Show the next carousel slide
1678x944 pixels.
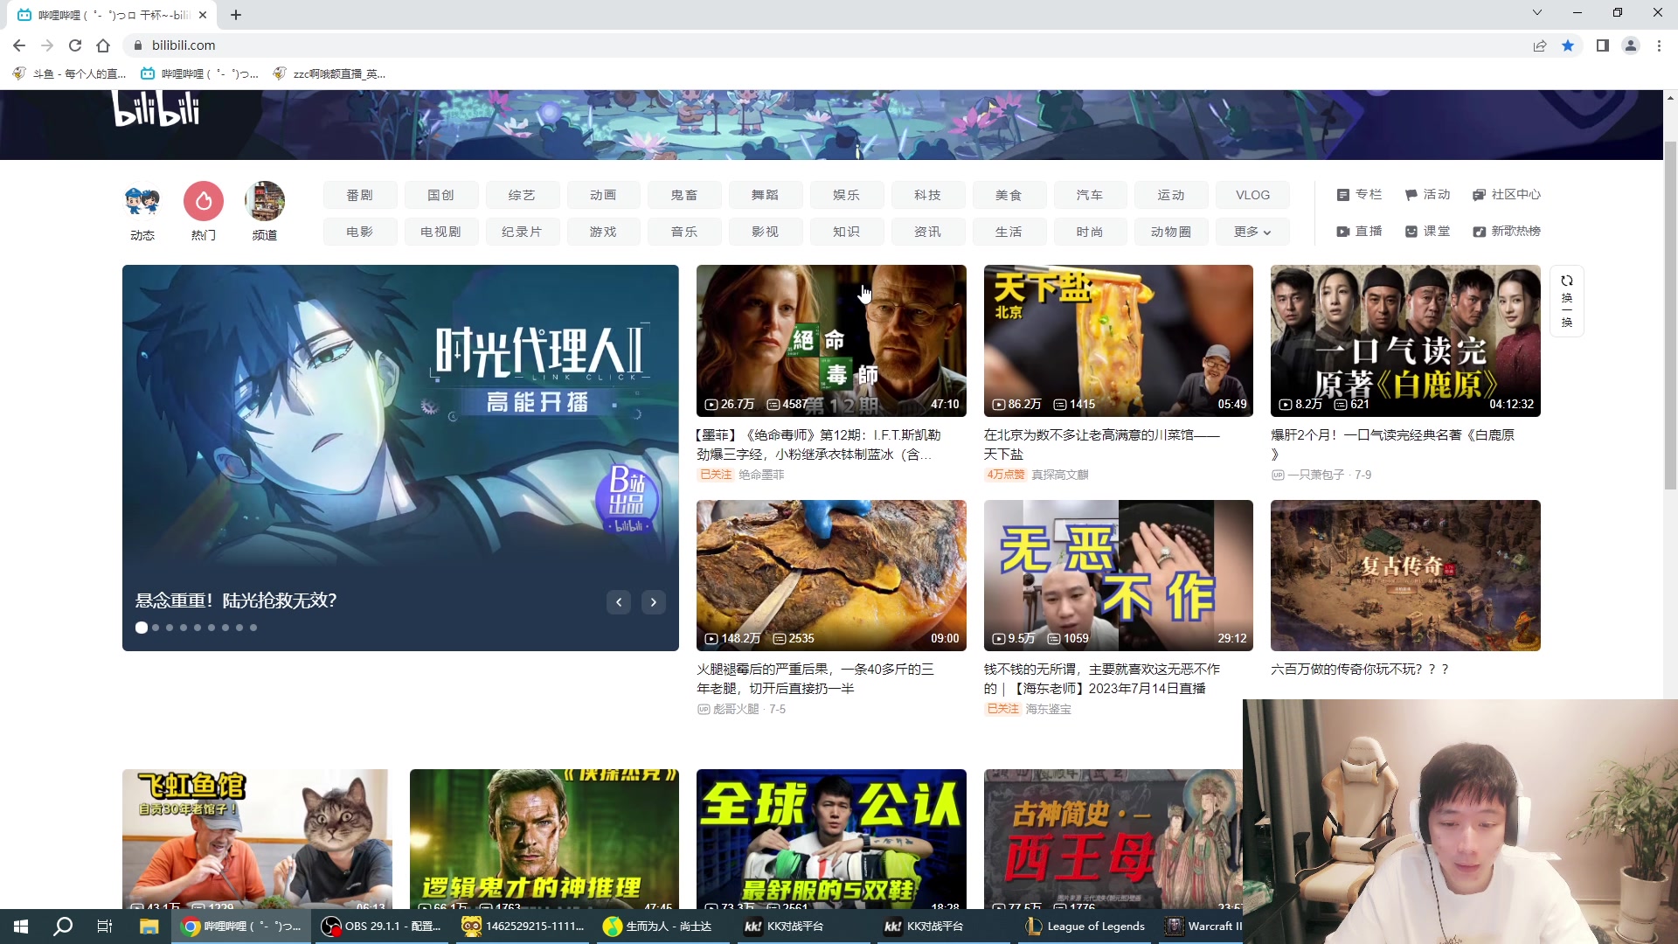tap(654, 602)
